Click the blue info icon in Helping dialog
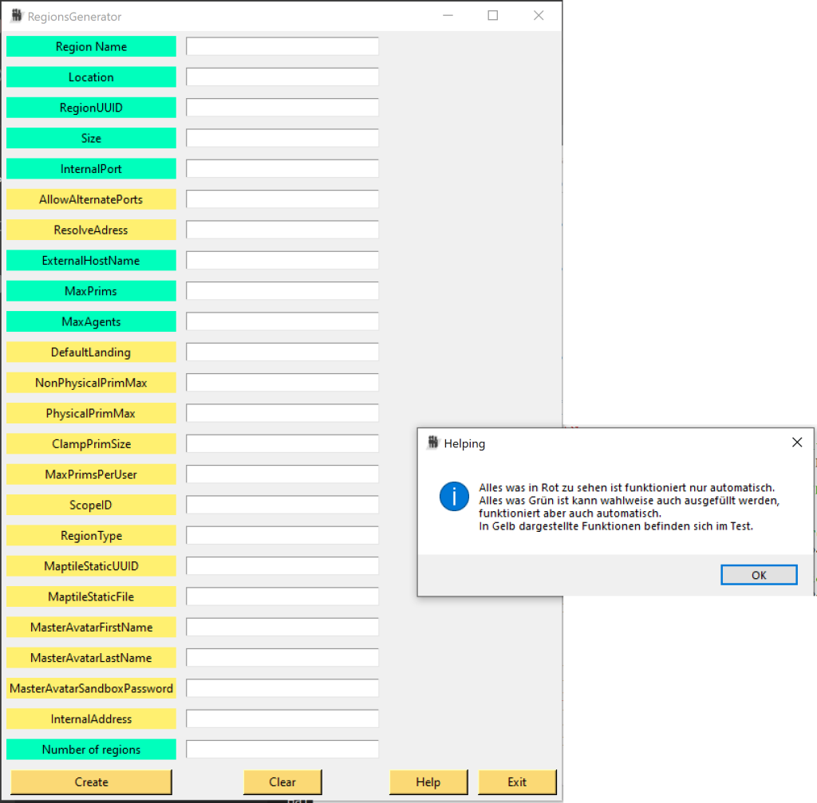 (x=454, y=496)
